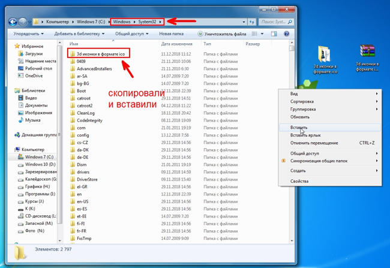Viewport: 390px width, 268px height.
Task: Sort by the Имя column header
Action: click(x=74, y=44)
